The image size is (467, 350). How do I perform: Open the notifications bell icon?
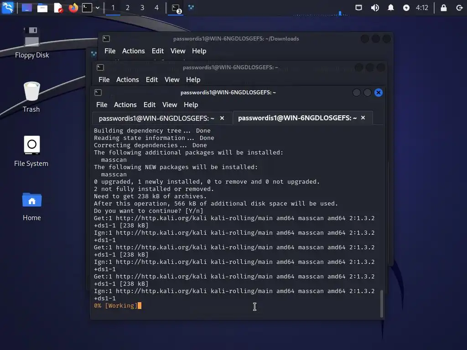coord(391,8)
